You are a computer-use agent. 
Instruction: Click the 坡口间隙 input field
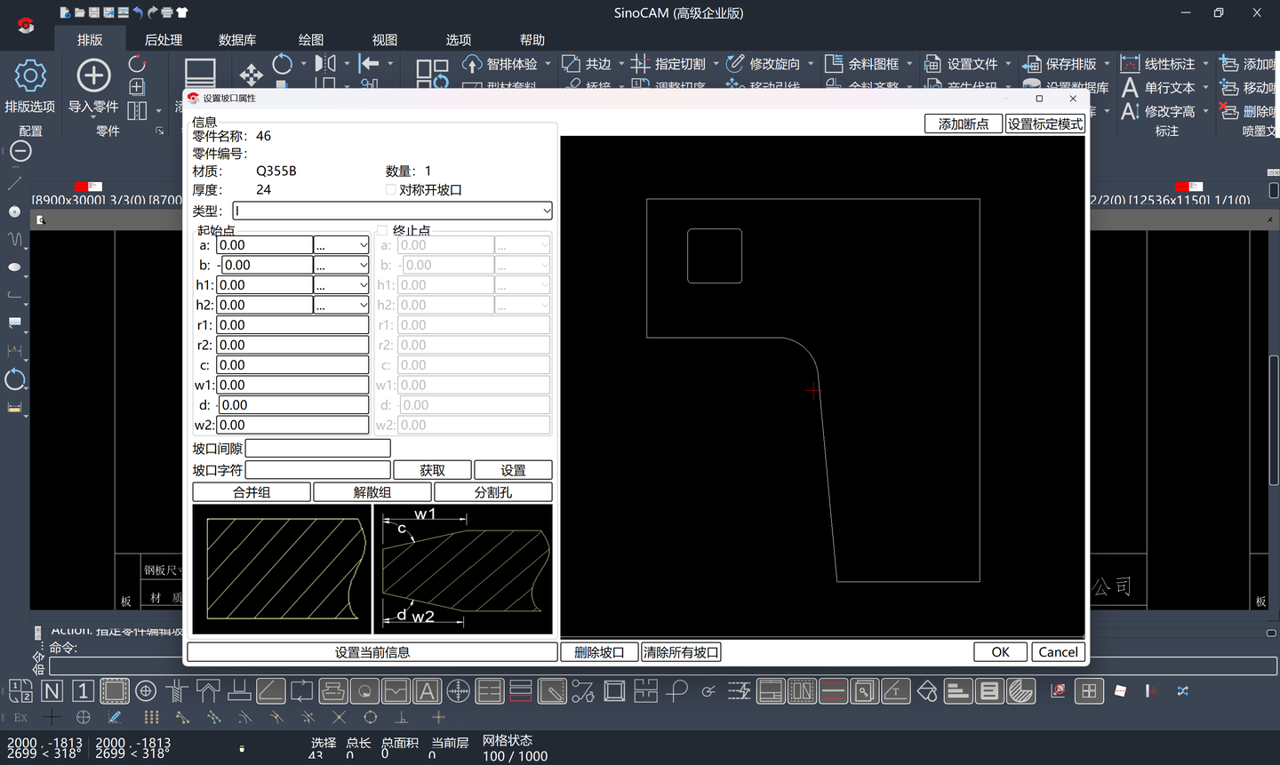point(318,449)
